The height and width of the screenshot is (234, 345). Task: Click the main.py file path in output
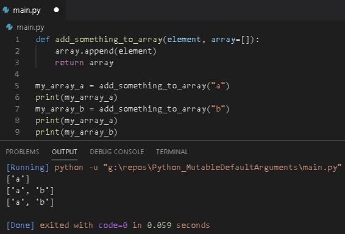(x=222, y=168)
